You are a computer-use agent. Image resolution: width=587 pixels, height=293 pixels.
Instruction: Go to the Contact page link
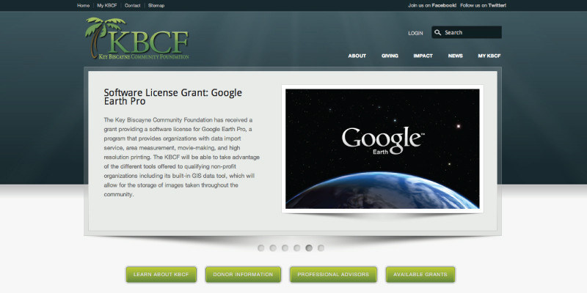click(133, 6)
